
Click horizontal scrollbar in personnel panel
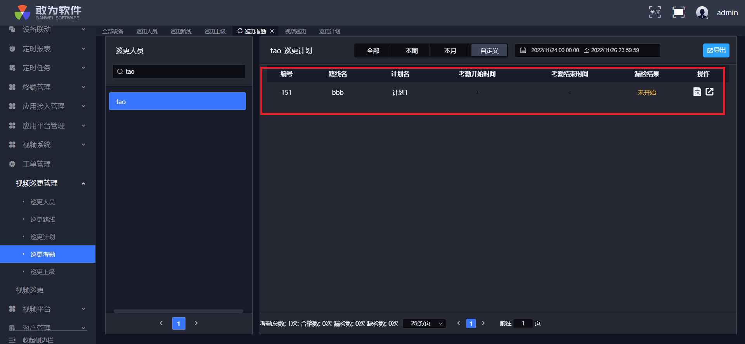click(x=178, y=311)
